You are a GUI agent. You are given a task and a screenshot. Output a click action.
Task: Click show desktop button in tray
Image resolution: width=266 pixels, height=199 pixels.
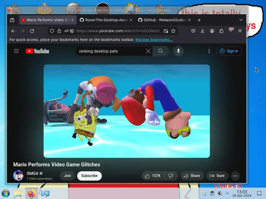pos(259,193)
